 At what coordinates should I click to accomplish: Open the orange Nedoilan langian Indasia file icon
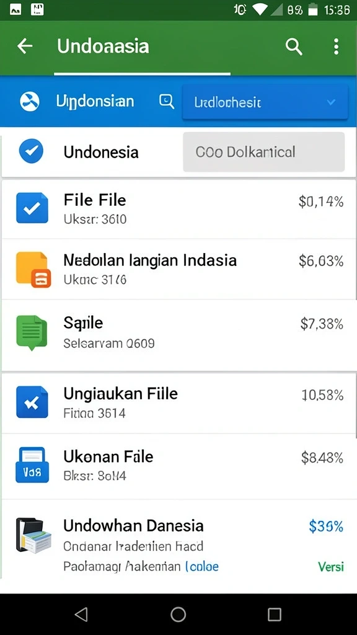tap(33, 269)
